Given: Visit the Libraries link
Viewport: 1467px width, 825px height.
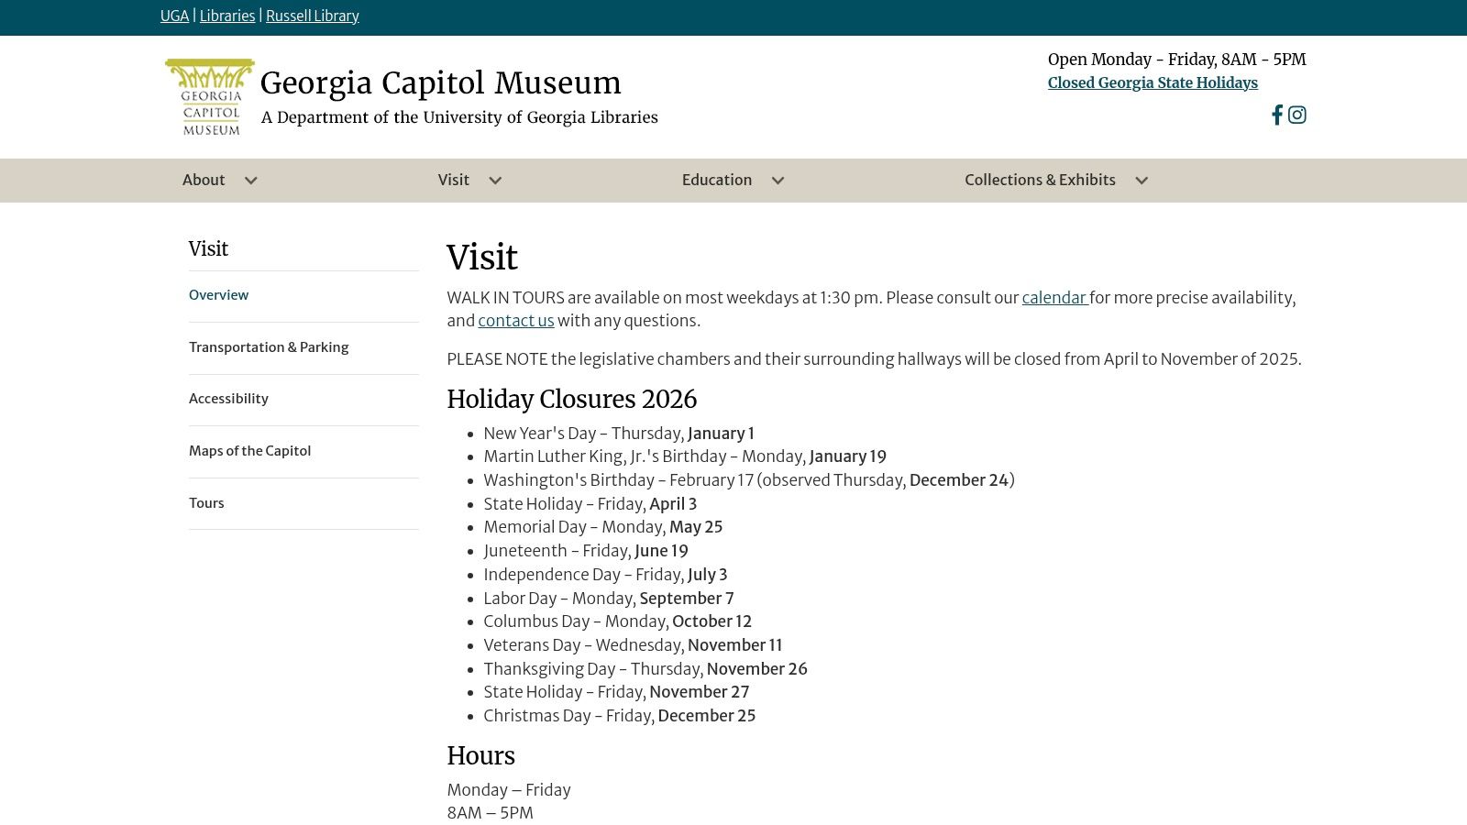Looking at the screenshot, I should point(226,16).
